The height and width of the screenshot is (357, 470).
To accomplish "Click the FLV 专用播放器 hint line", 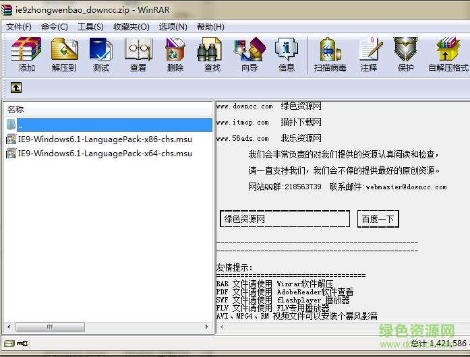I will 273,308.
